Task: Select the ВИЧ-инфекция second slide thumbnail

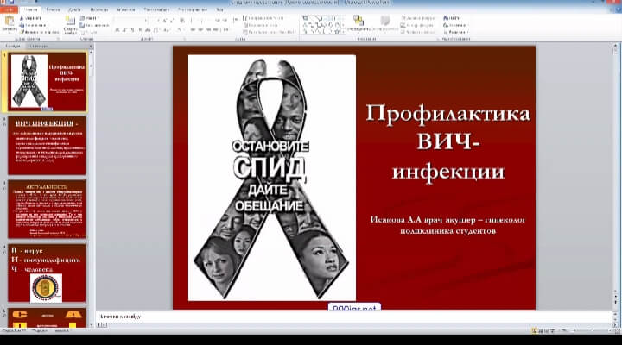Action: 48,142
